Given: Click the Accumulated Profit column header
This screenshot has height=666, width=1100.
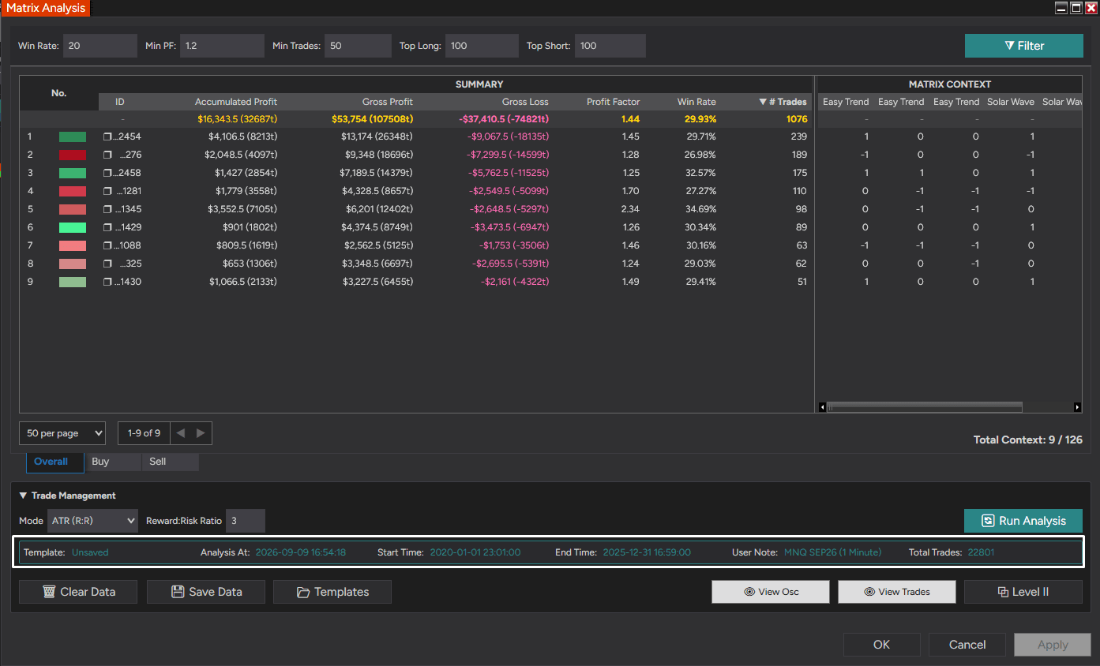Looking at the screenshot, I should click(x=236, y=102).
